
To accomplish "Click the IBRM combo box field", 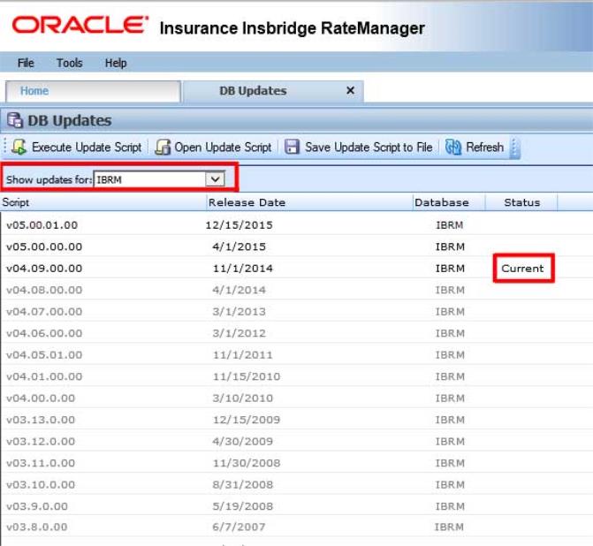I will tap(159, 178).
